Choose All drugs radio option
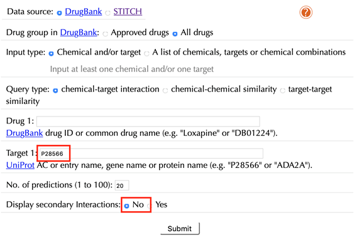The height and width of the screenshot is (240, 362). pos(175,34)
